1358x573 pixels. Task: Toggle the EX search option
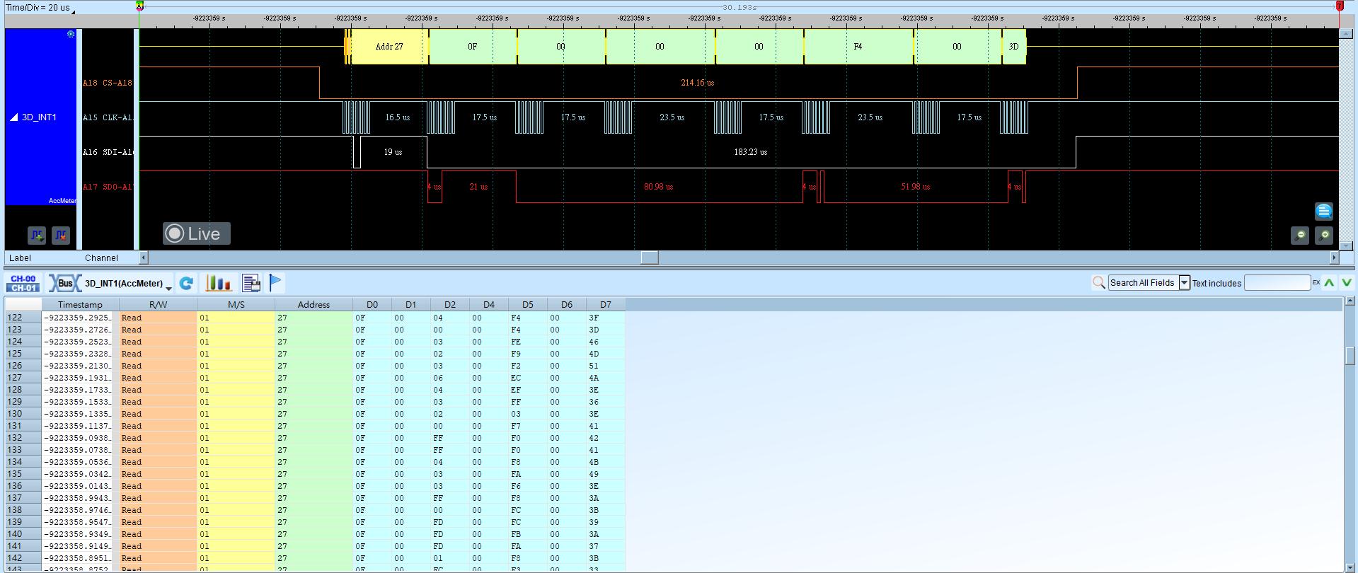tap(1316, 282)
